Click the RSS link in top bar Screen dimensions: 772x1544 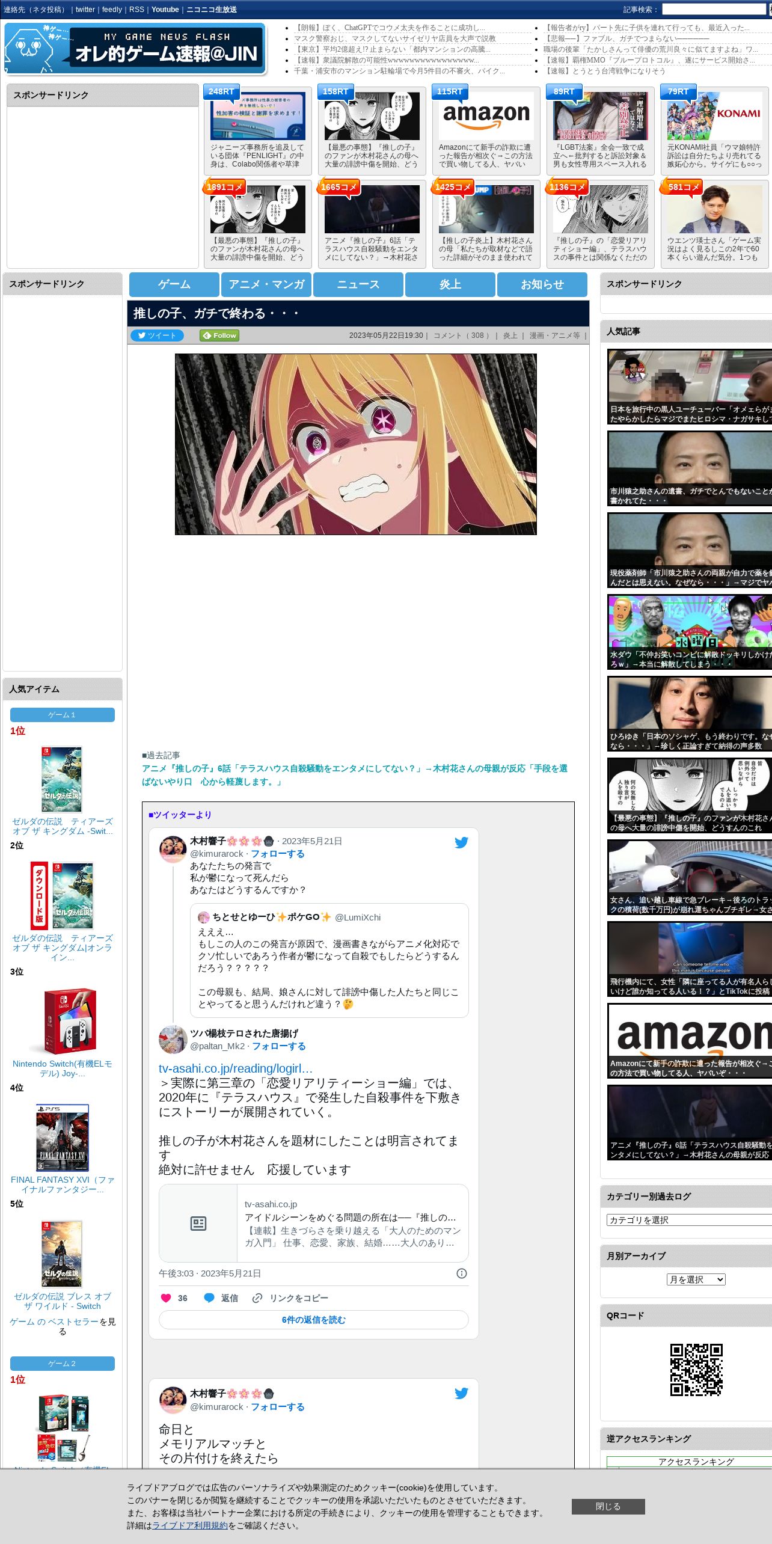(136, 10)
